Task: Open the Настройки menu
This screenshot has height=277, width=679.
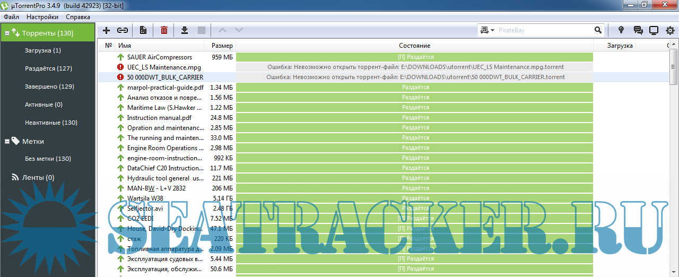Action: [42, 17]
